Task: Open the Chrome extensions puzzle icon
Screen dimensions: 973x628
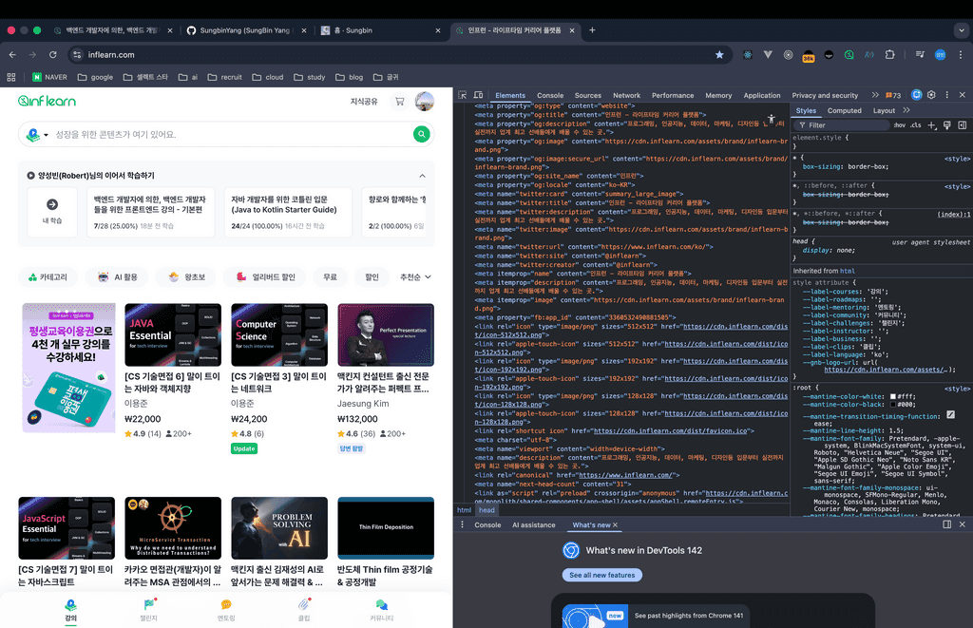Action: point(890,55)
